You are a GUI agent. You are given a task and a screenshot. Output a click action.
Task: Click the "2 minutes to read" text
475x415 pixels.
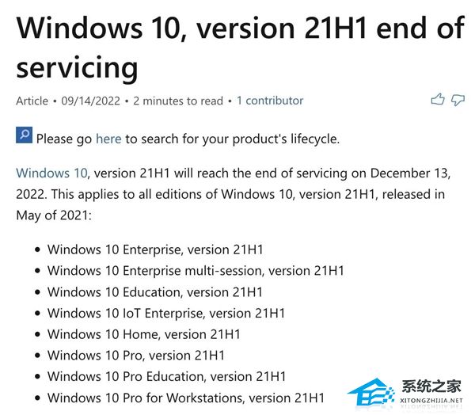(178, 101)
